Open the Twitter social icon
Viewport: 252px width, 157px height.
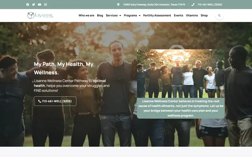point(34,4)
